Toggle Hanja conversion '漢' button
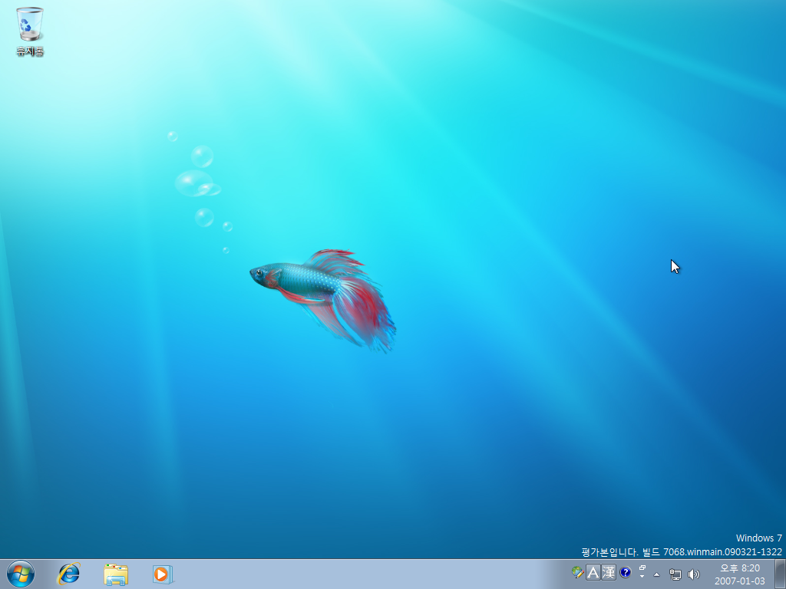This screenshot has height=589, width=786. [609, 572]
